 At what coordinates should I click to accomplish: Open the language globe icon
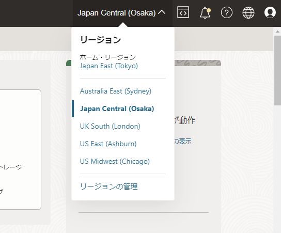tap(248, 12)
